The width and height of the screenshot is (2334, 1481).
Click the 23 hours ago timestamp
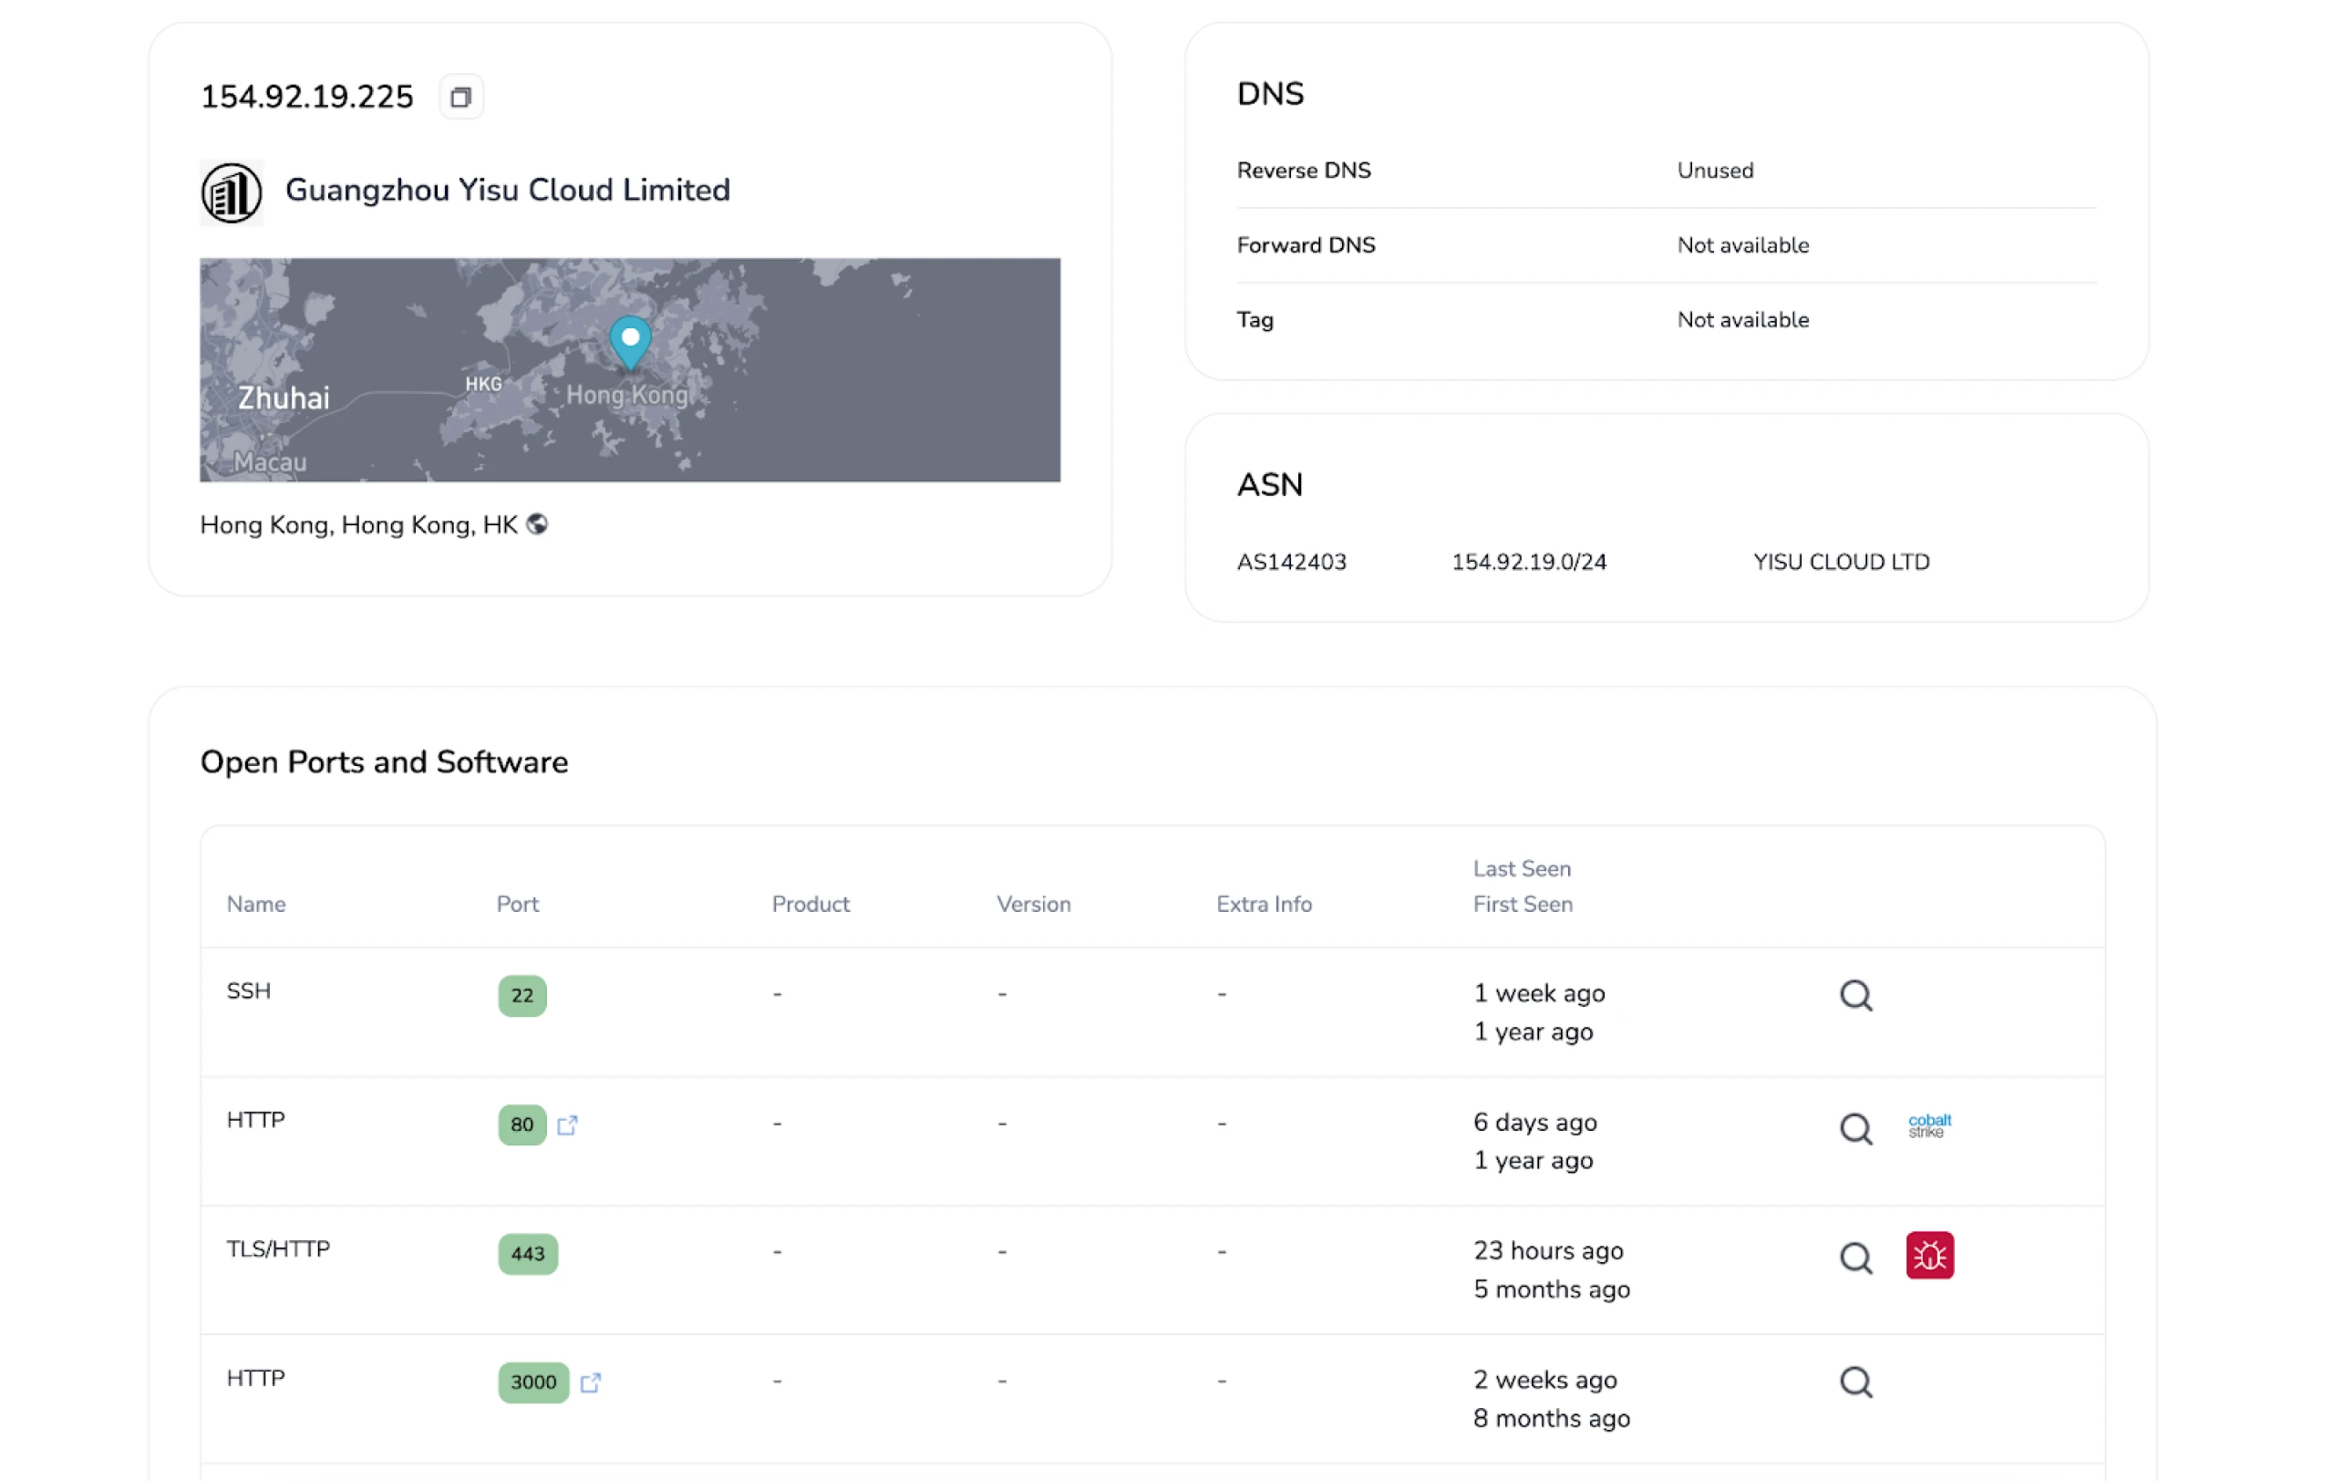pyautogui.click(x=1548, y=1250)
